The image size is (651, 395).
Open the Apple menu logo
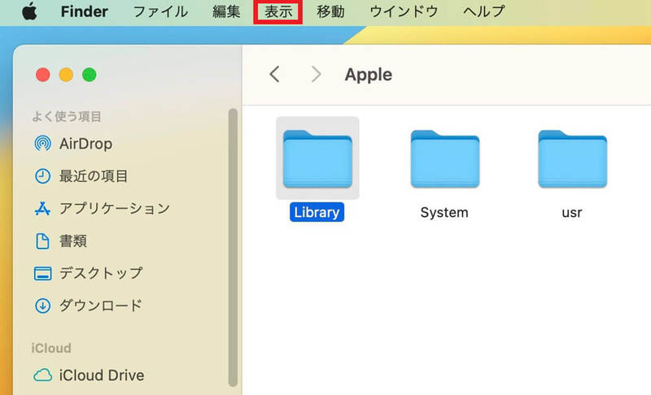(x=29, y=11)
